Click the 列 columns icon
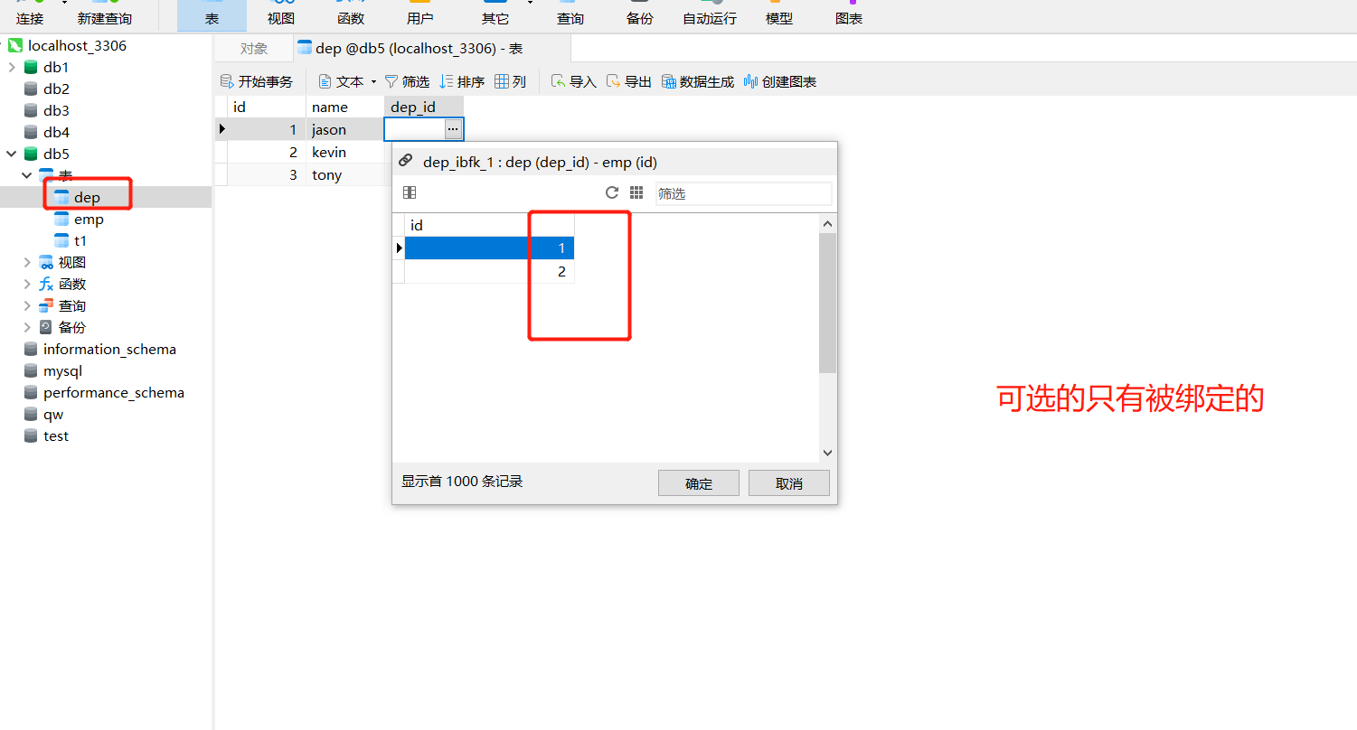This screenshot has height=730, width=1357. point(502,81)
